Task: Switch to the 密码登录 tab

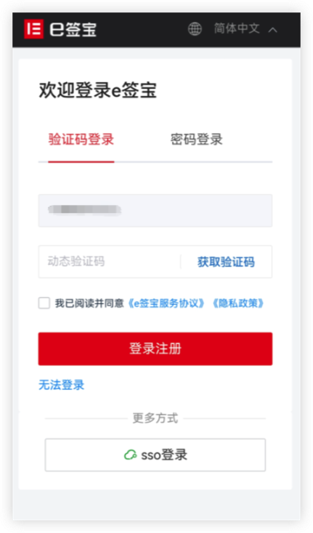Action: tap(197, 140)
